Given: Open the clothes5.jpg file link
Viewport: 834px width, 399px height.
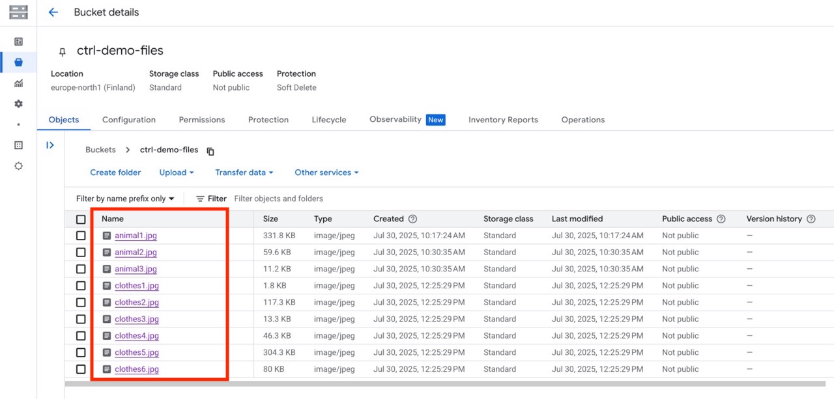Looking at the screenshot, I should (137, 353).
